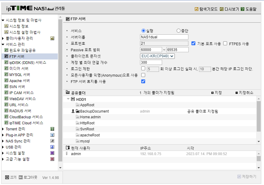Click the USB 관리 anchor icon
Image resolution: width=264 pixels, height=185 pixels.
click(x=52, y=147)
